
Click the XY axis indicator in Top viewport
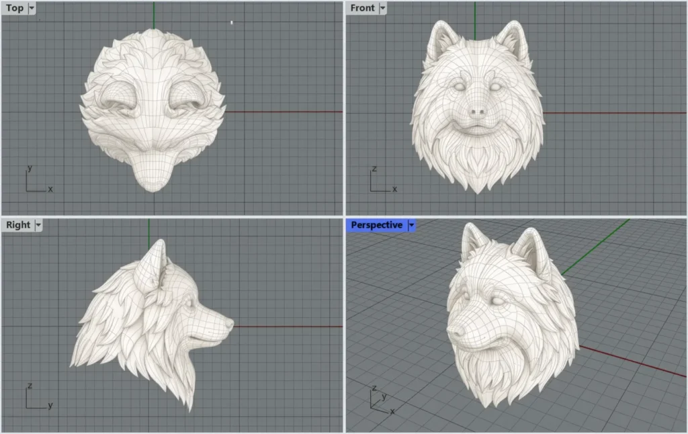[38, 179]
